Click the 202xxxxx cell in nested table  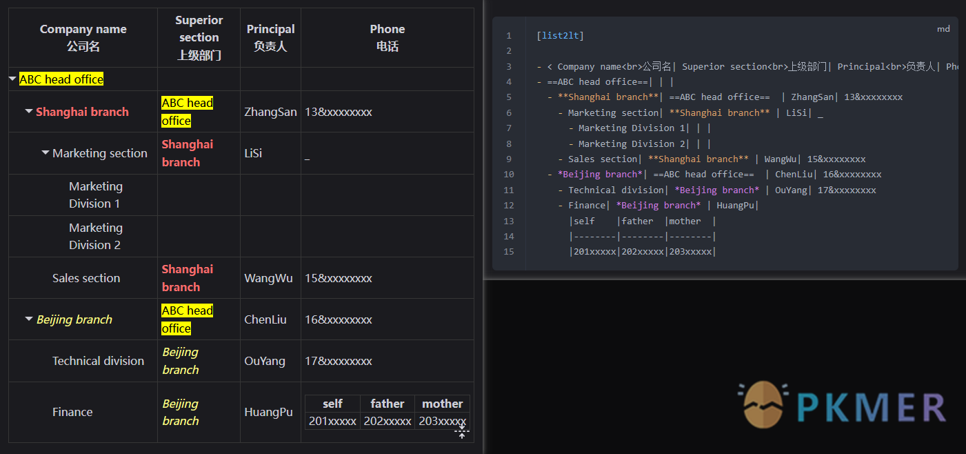tap(388, 421)
